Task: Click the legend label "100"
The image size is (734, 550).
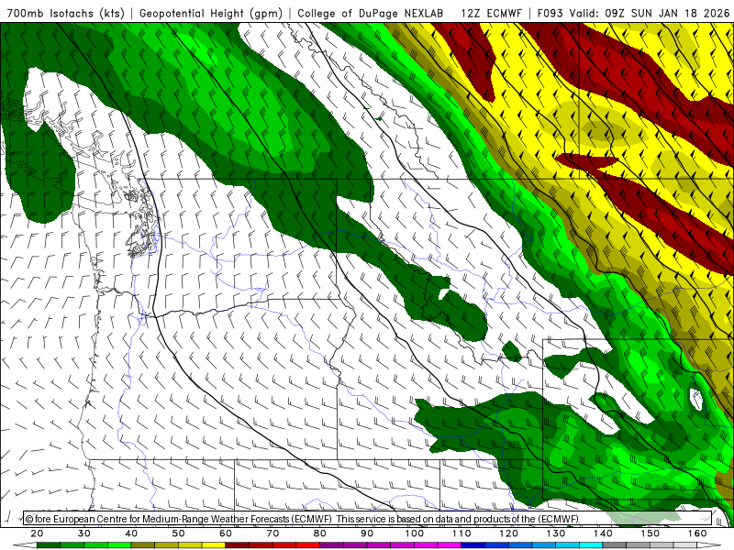Action: (x=415, y=533)
